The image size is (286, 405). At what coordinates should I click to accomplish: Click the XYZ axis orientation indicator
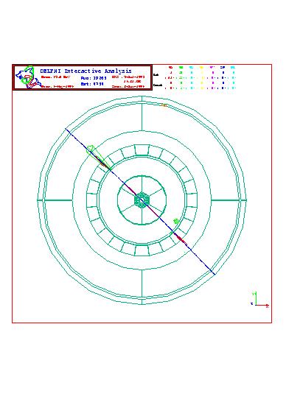(x=259, y=300)
